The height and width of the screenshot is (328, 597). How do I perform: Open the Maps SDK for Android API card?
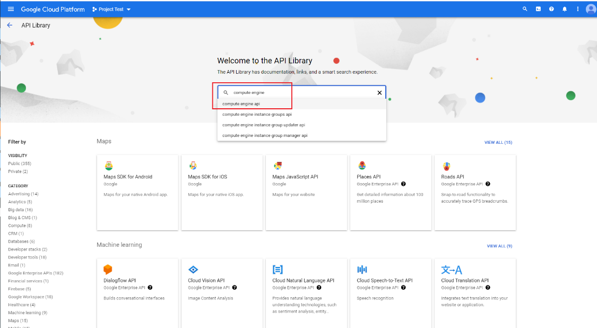pyautogui.click(x=137, y=191)
